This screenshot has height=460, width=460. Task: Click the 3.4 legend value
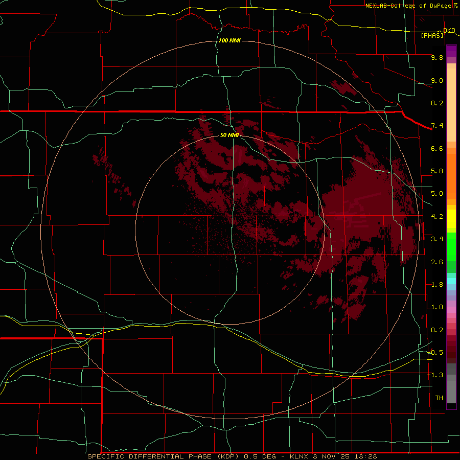[437, 239]
